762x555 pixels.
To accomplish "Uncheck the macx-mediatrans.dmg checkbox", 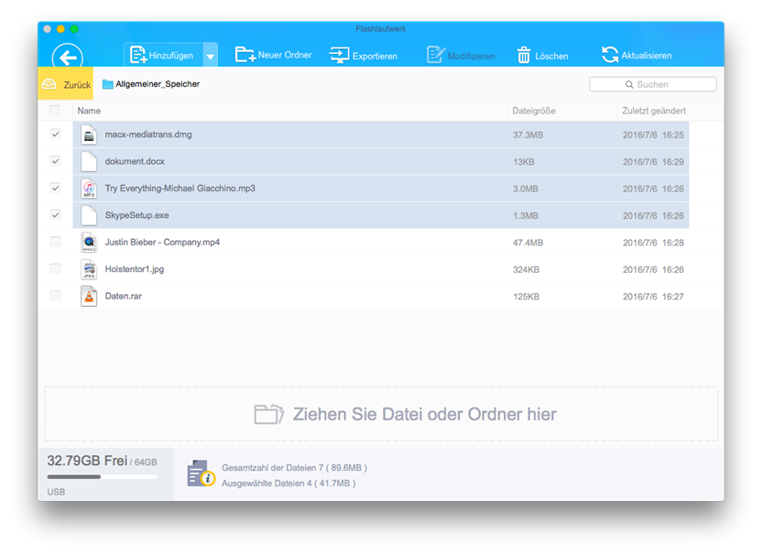I will pyautogui.click(x=55, y=134).
